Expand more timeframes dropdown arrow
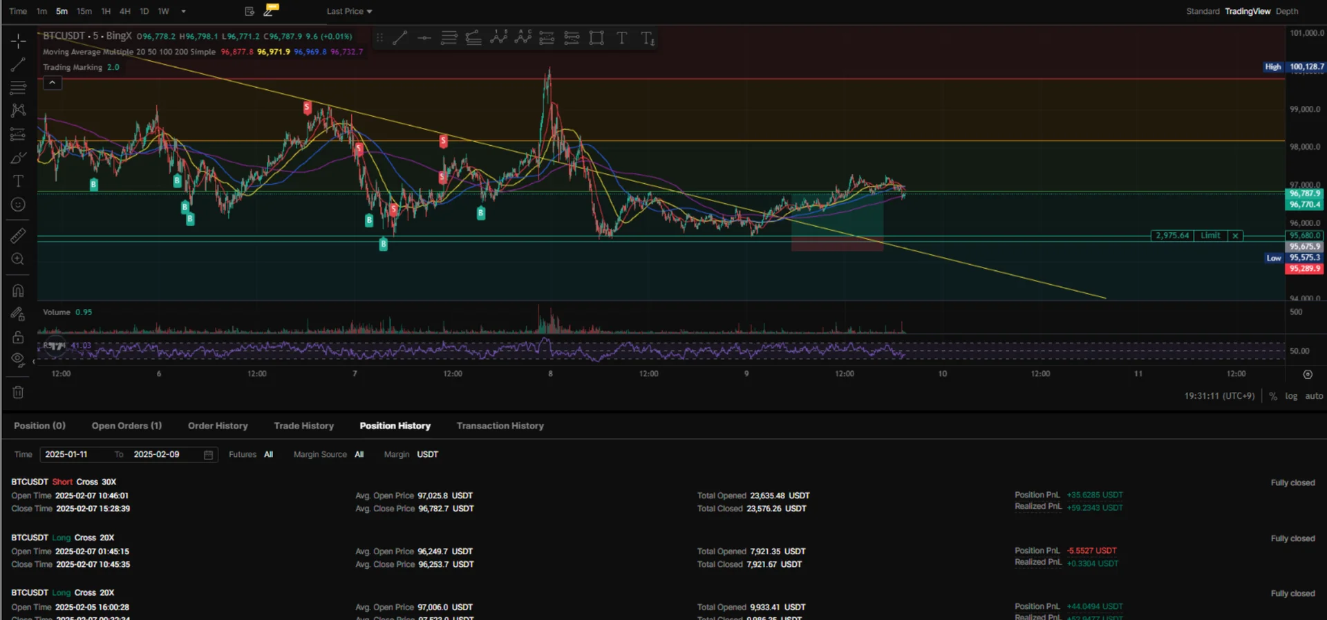The image size is (1327, 620). (183, 11)
